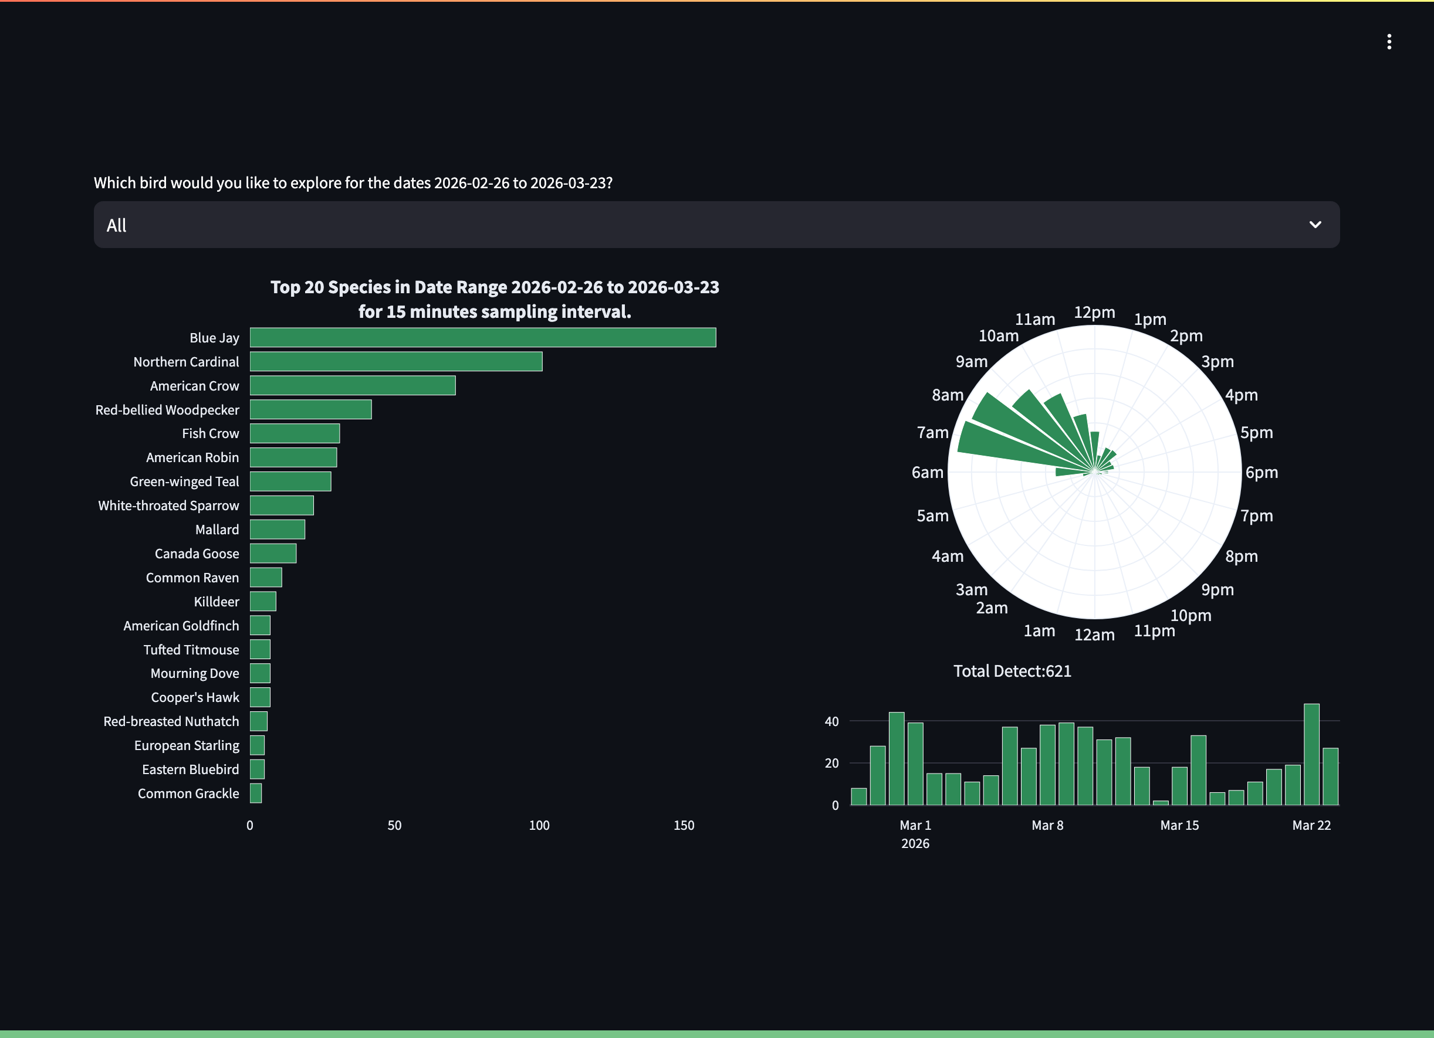Click the Mallard species label
Screen dimensions: 1434x1038
coord(217,530)
